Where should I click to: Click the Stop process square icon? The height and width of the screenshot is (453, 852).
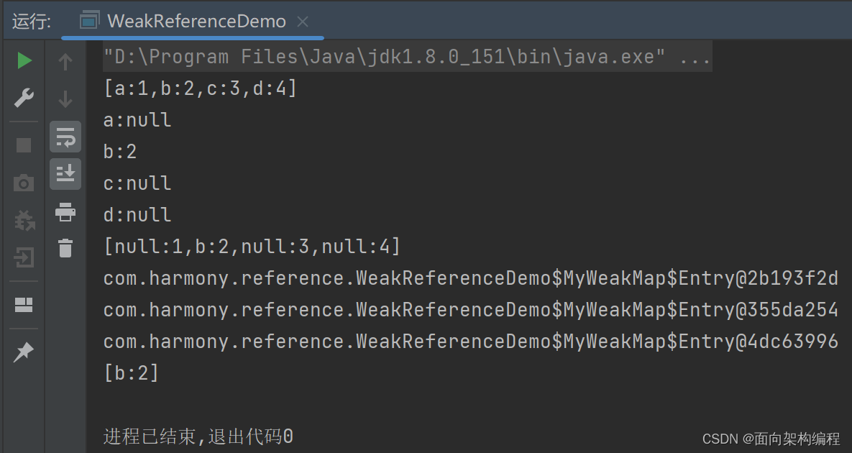click(24, 145)
